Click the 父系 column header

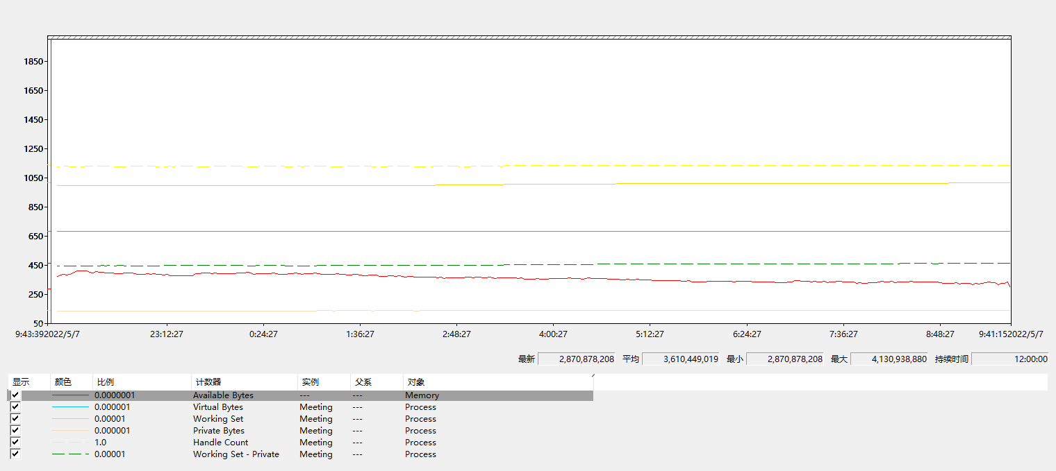[376, 382]
